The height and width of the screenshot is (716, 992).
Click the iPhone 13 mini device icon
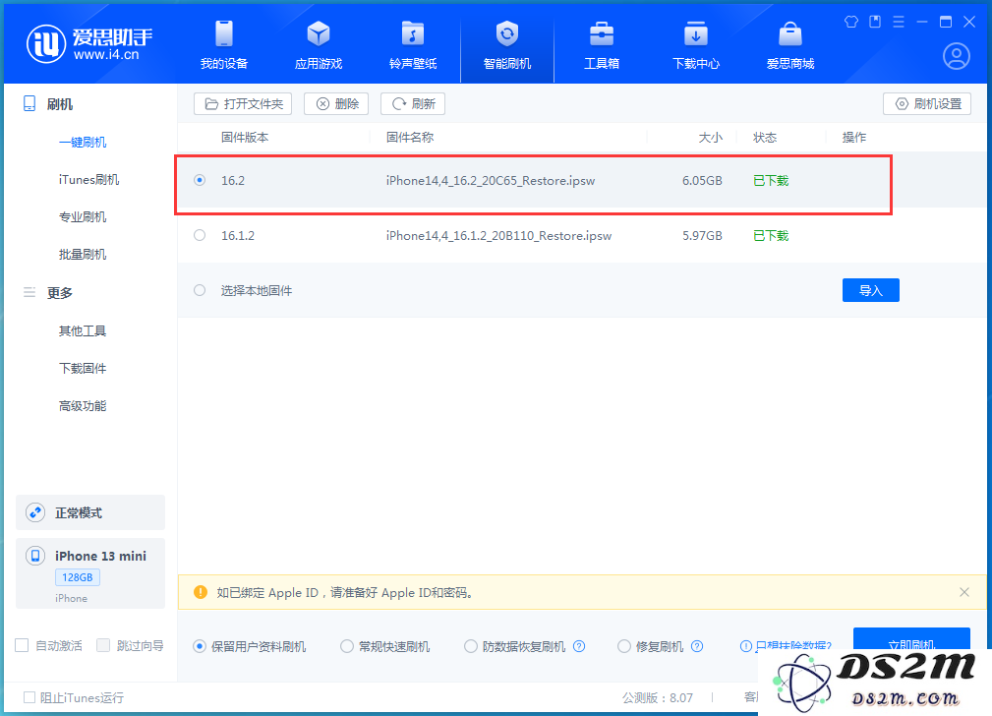pos(35,556)
